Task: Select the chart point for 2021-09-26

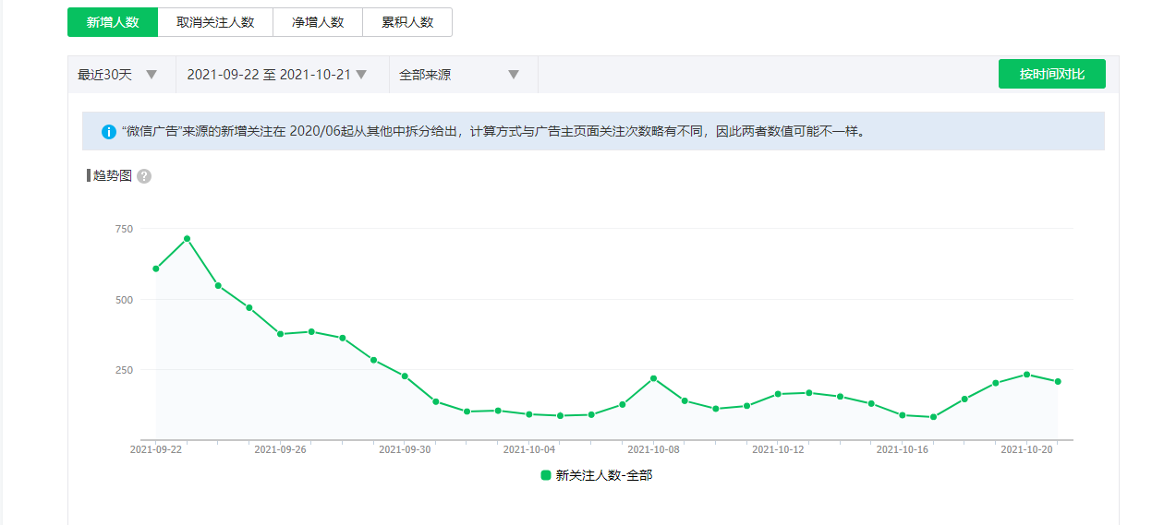Action: [280, 333]
